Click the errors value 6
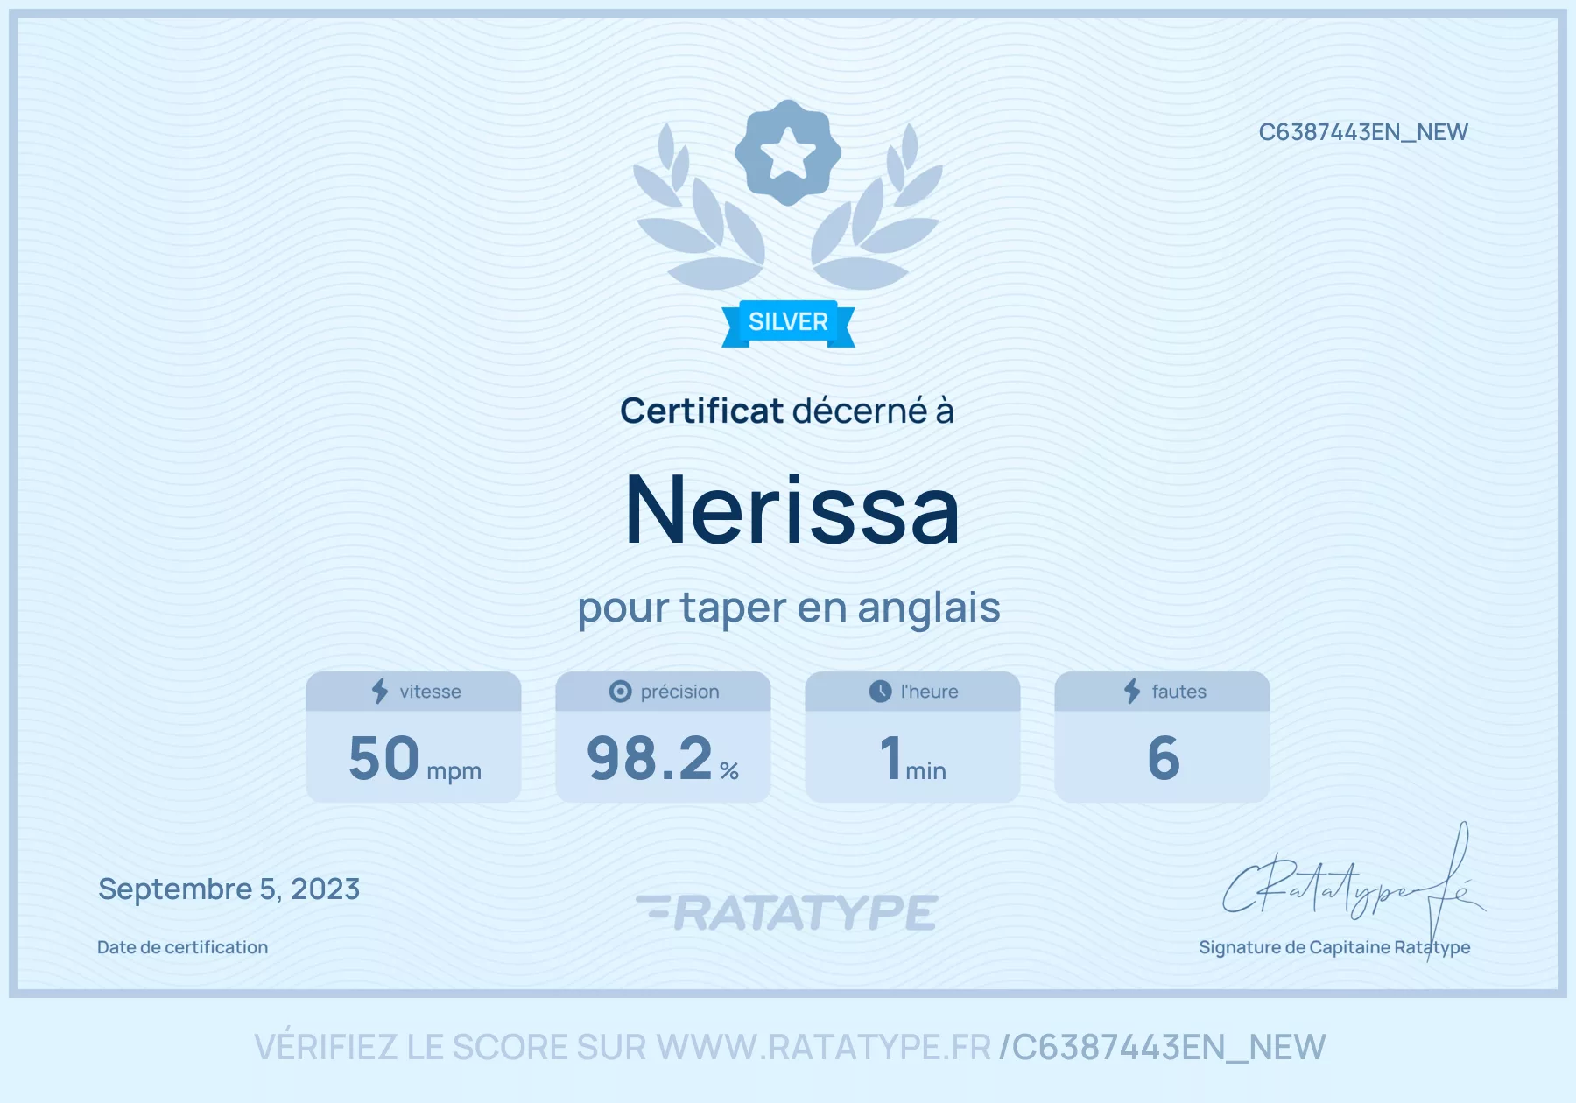1576x1103 pixels. coord(1164,758)
